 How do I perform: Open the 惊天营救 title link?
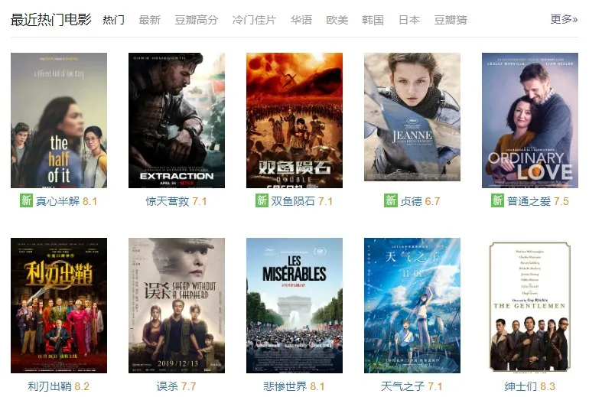(x=168, y=201)
